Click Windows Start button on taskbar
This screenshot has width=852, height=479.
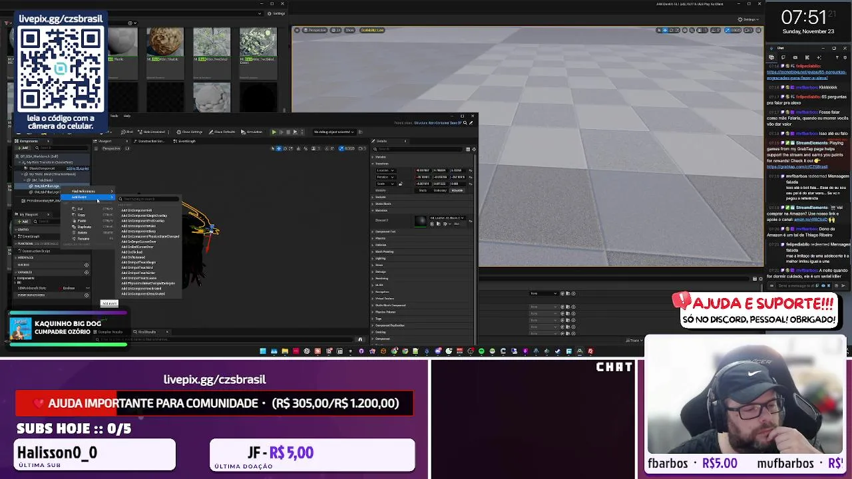tap(263, 351)
